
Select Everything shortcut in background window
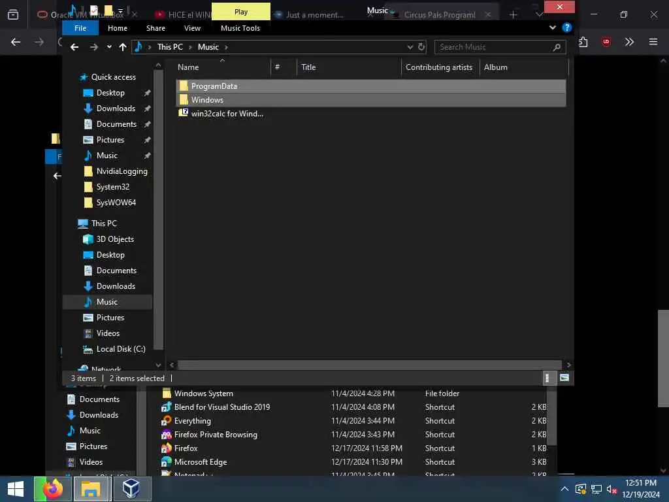click(186, 421)
